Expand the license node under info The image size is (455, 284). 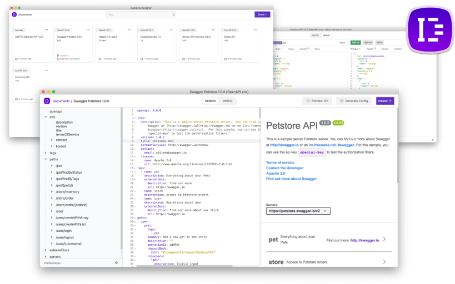pos(52,146)
